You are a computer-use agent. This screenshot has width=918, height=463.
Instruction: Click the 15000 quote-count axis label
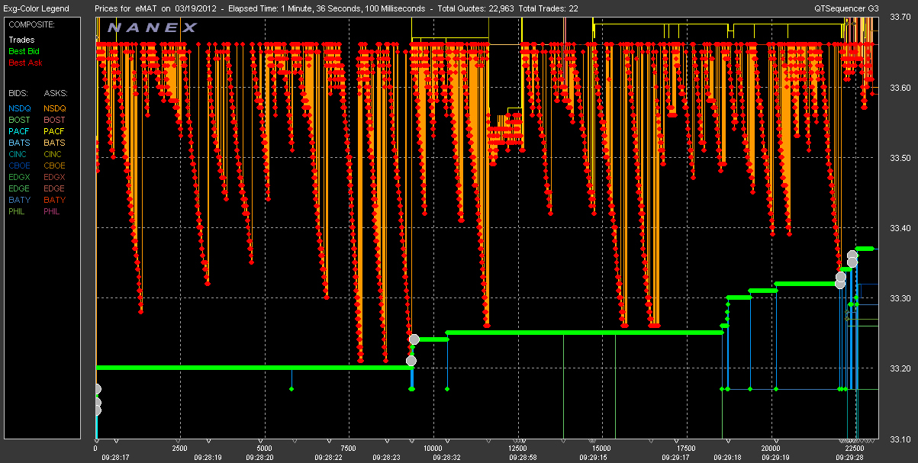pyautogui.click(x=603, y=449)
